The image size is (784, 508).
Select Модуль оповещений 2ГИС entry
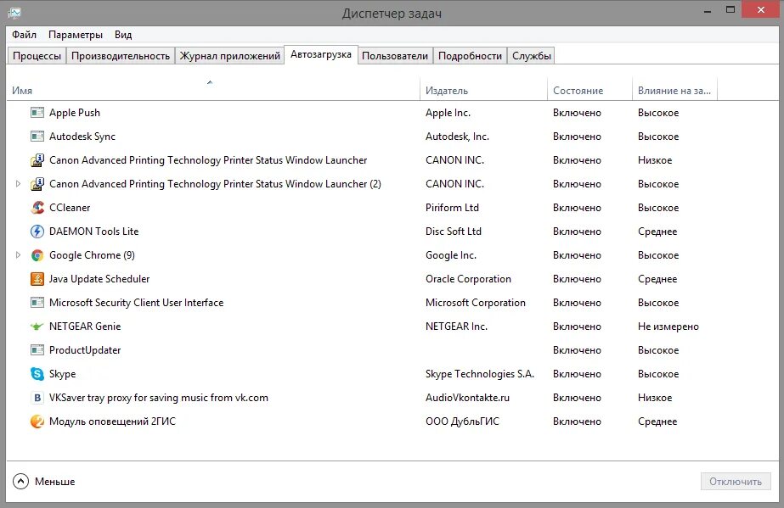click(x=112, y=421)
